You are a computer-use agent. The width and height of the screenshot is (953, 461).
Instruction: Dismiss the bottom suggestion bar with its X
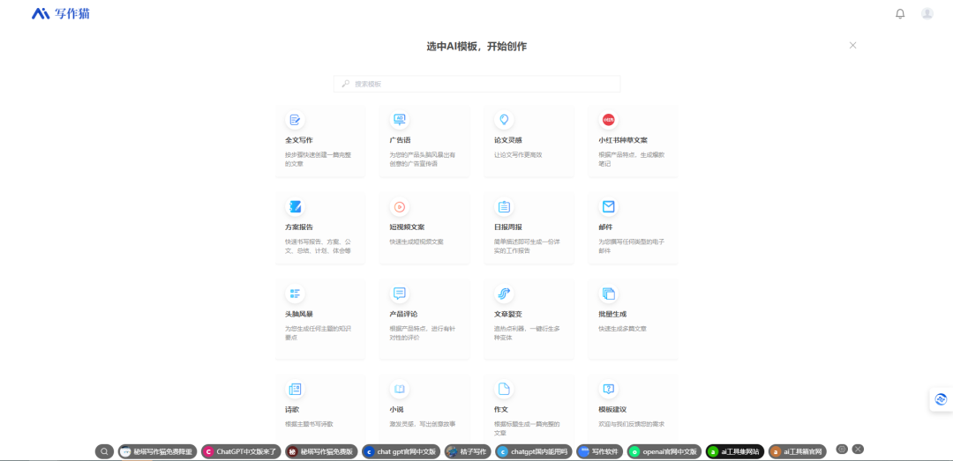(x=858, y=450)
